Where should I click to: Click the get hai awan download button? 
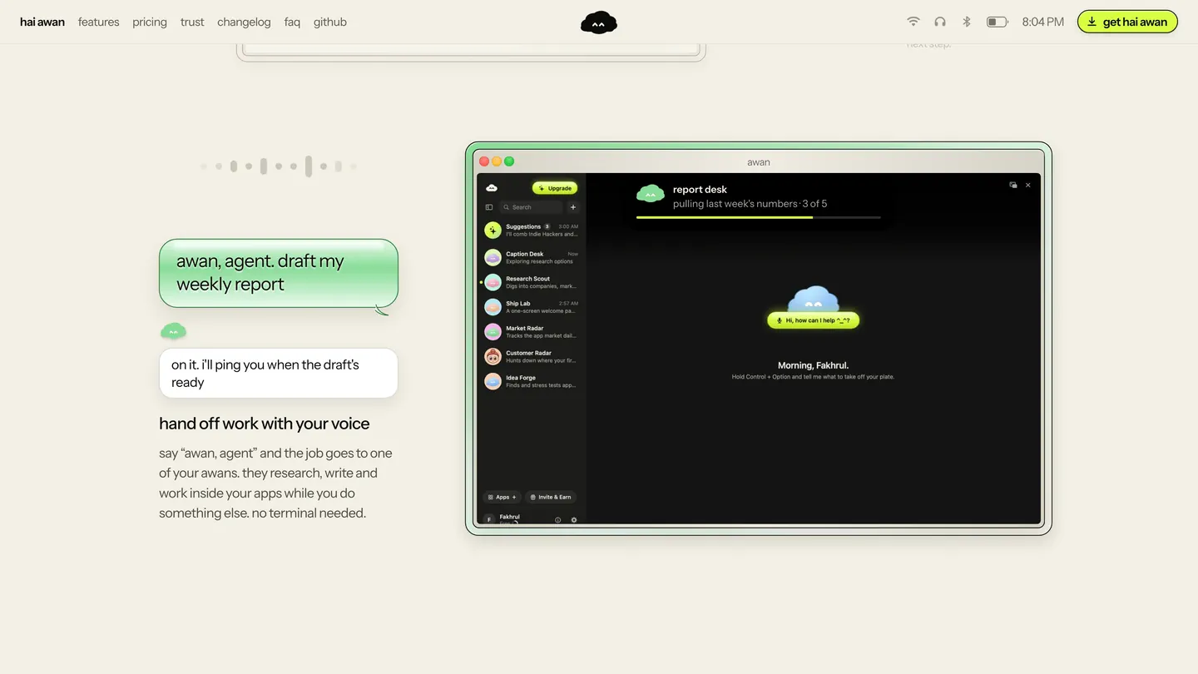click(1127, 22)
